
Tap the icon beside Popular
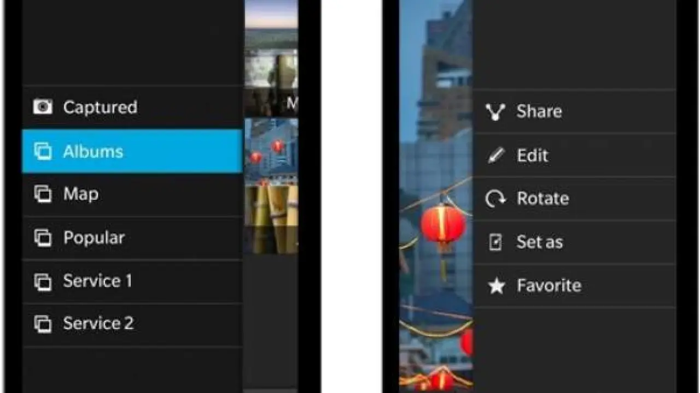pos(43,238)
